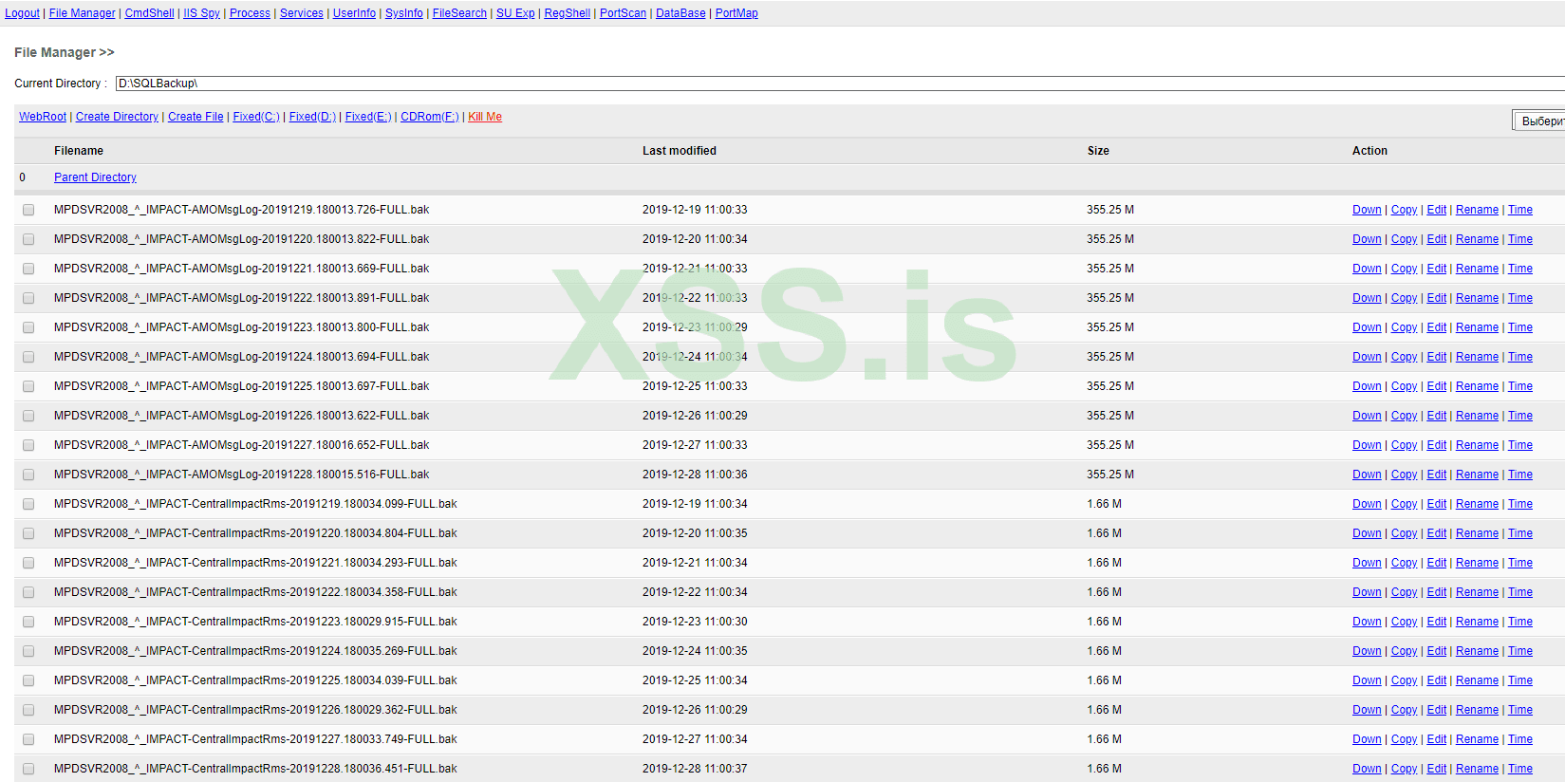The width and height of the screenshot is (1565, 782).
Task: Go to WebRoot folder
Action: (x=43, y=117)
